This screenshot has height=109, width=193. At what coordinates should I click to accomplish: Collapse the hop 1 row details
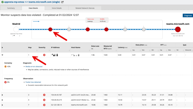coord(2,55)
